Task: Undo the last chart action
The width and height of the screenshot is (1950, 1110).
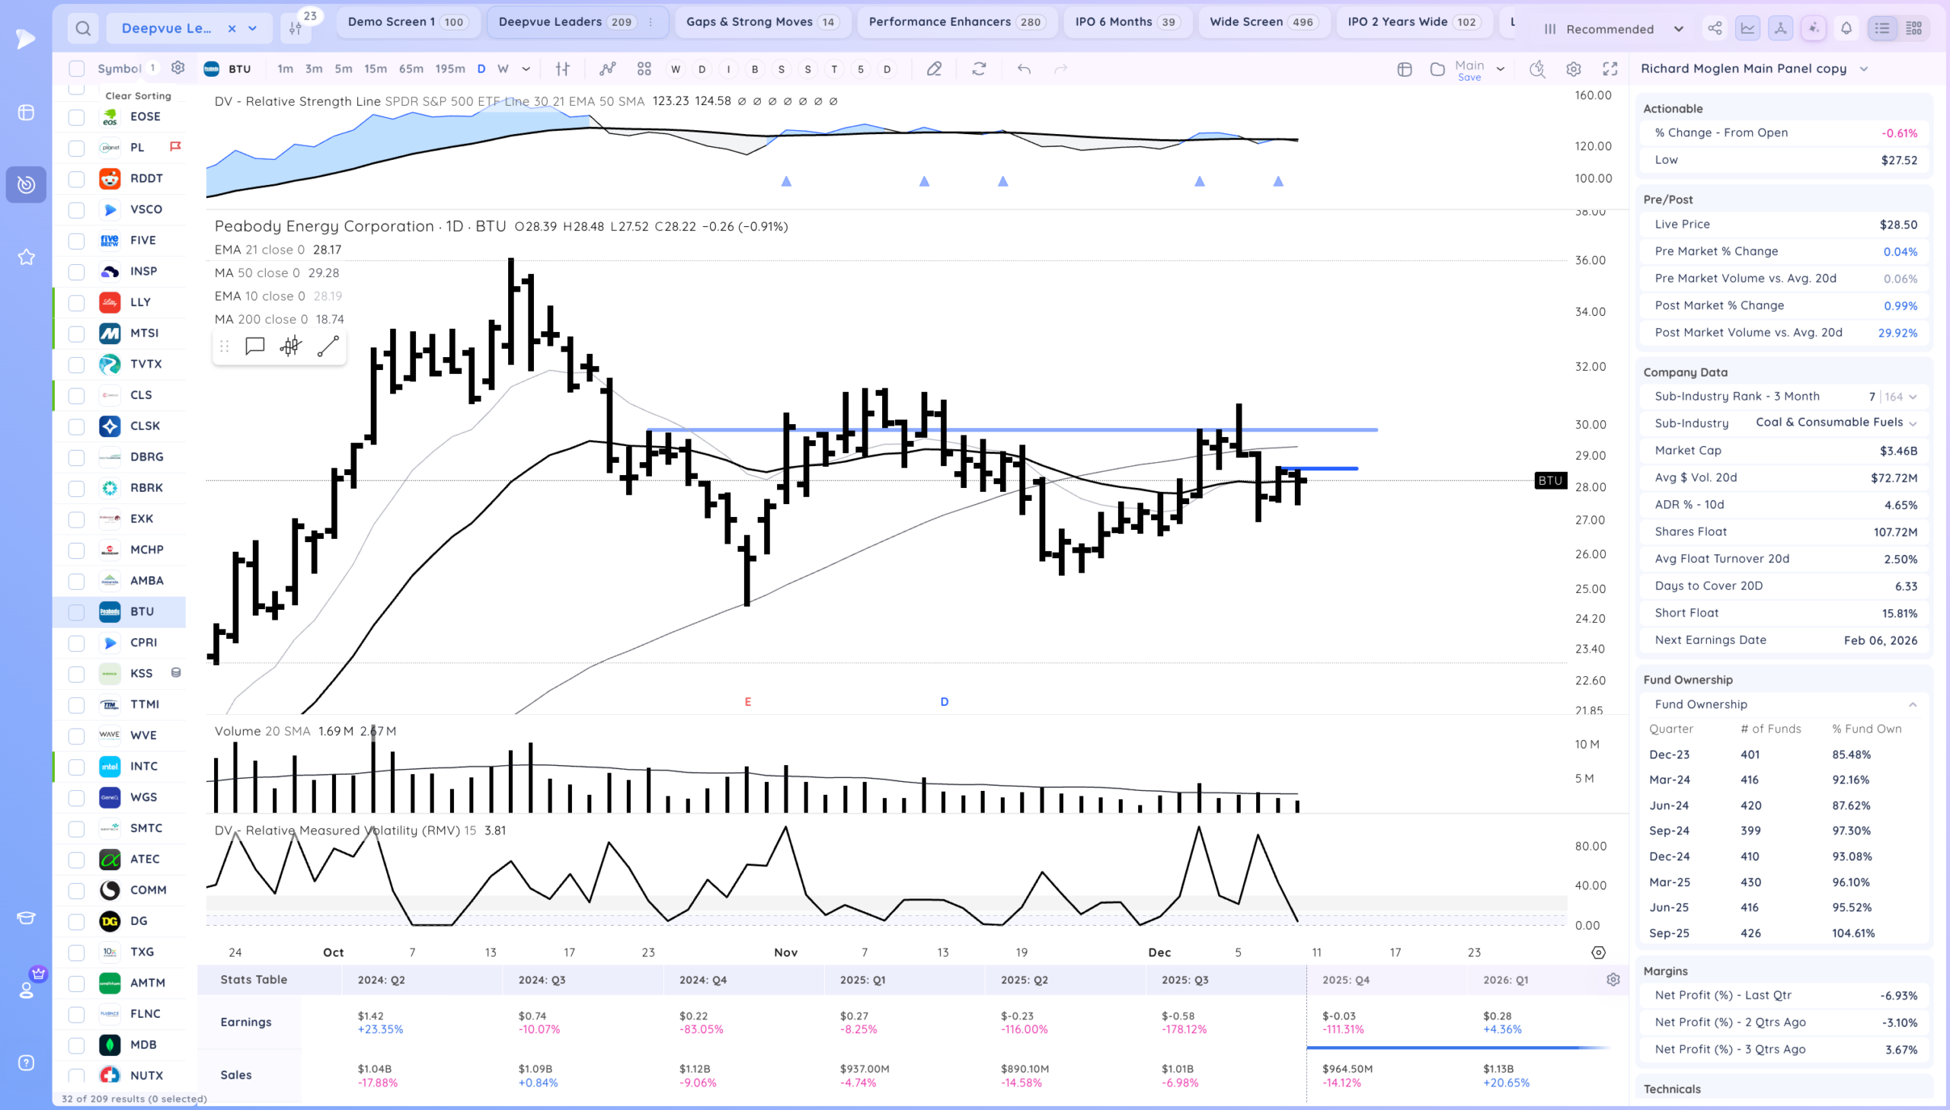Action: [1024, 69]
